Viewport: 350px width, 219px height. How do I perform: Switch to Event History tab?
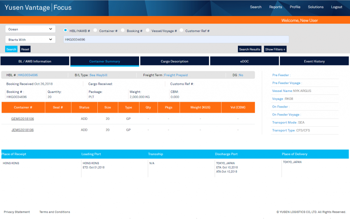(314, 61)
